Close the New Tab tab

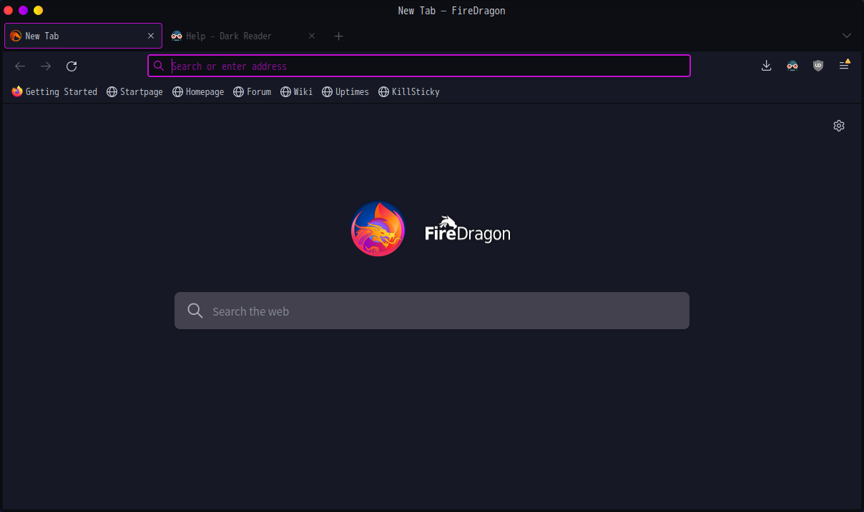click(150, 36)
